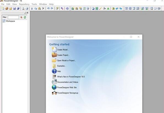Click the Open folder toolbar icon
Image resolution: width=164 pixels, height=113 pixels.
pyautogui.click(x=10, y=9)
